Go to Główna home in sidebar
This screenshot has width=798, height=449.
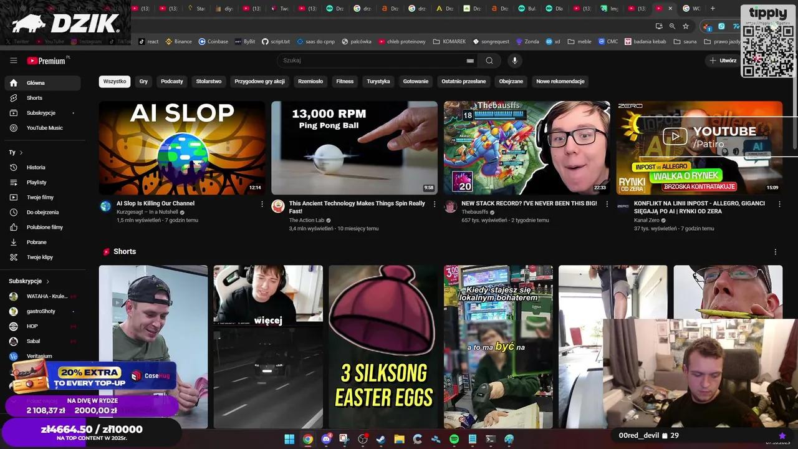tap(42, 83)
